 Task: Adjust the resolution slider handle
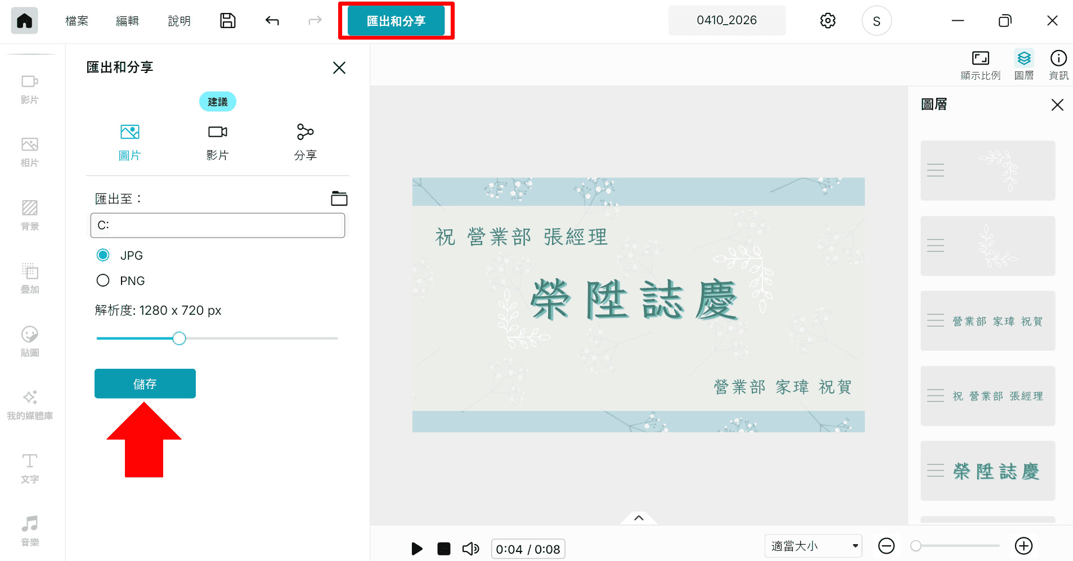[179, 338]
